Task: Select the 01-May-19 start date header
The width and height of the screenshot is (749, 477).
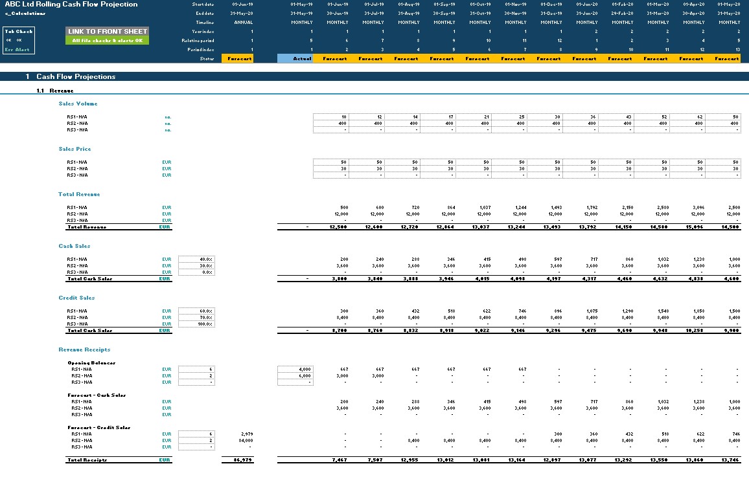Action: click(x=301, y=5)
